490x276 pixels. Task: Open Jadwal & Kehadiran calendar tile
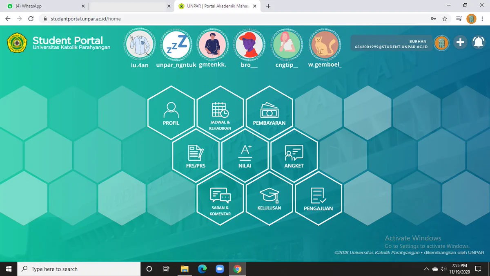point(220,113)
